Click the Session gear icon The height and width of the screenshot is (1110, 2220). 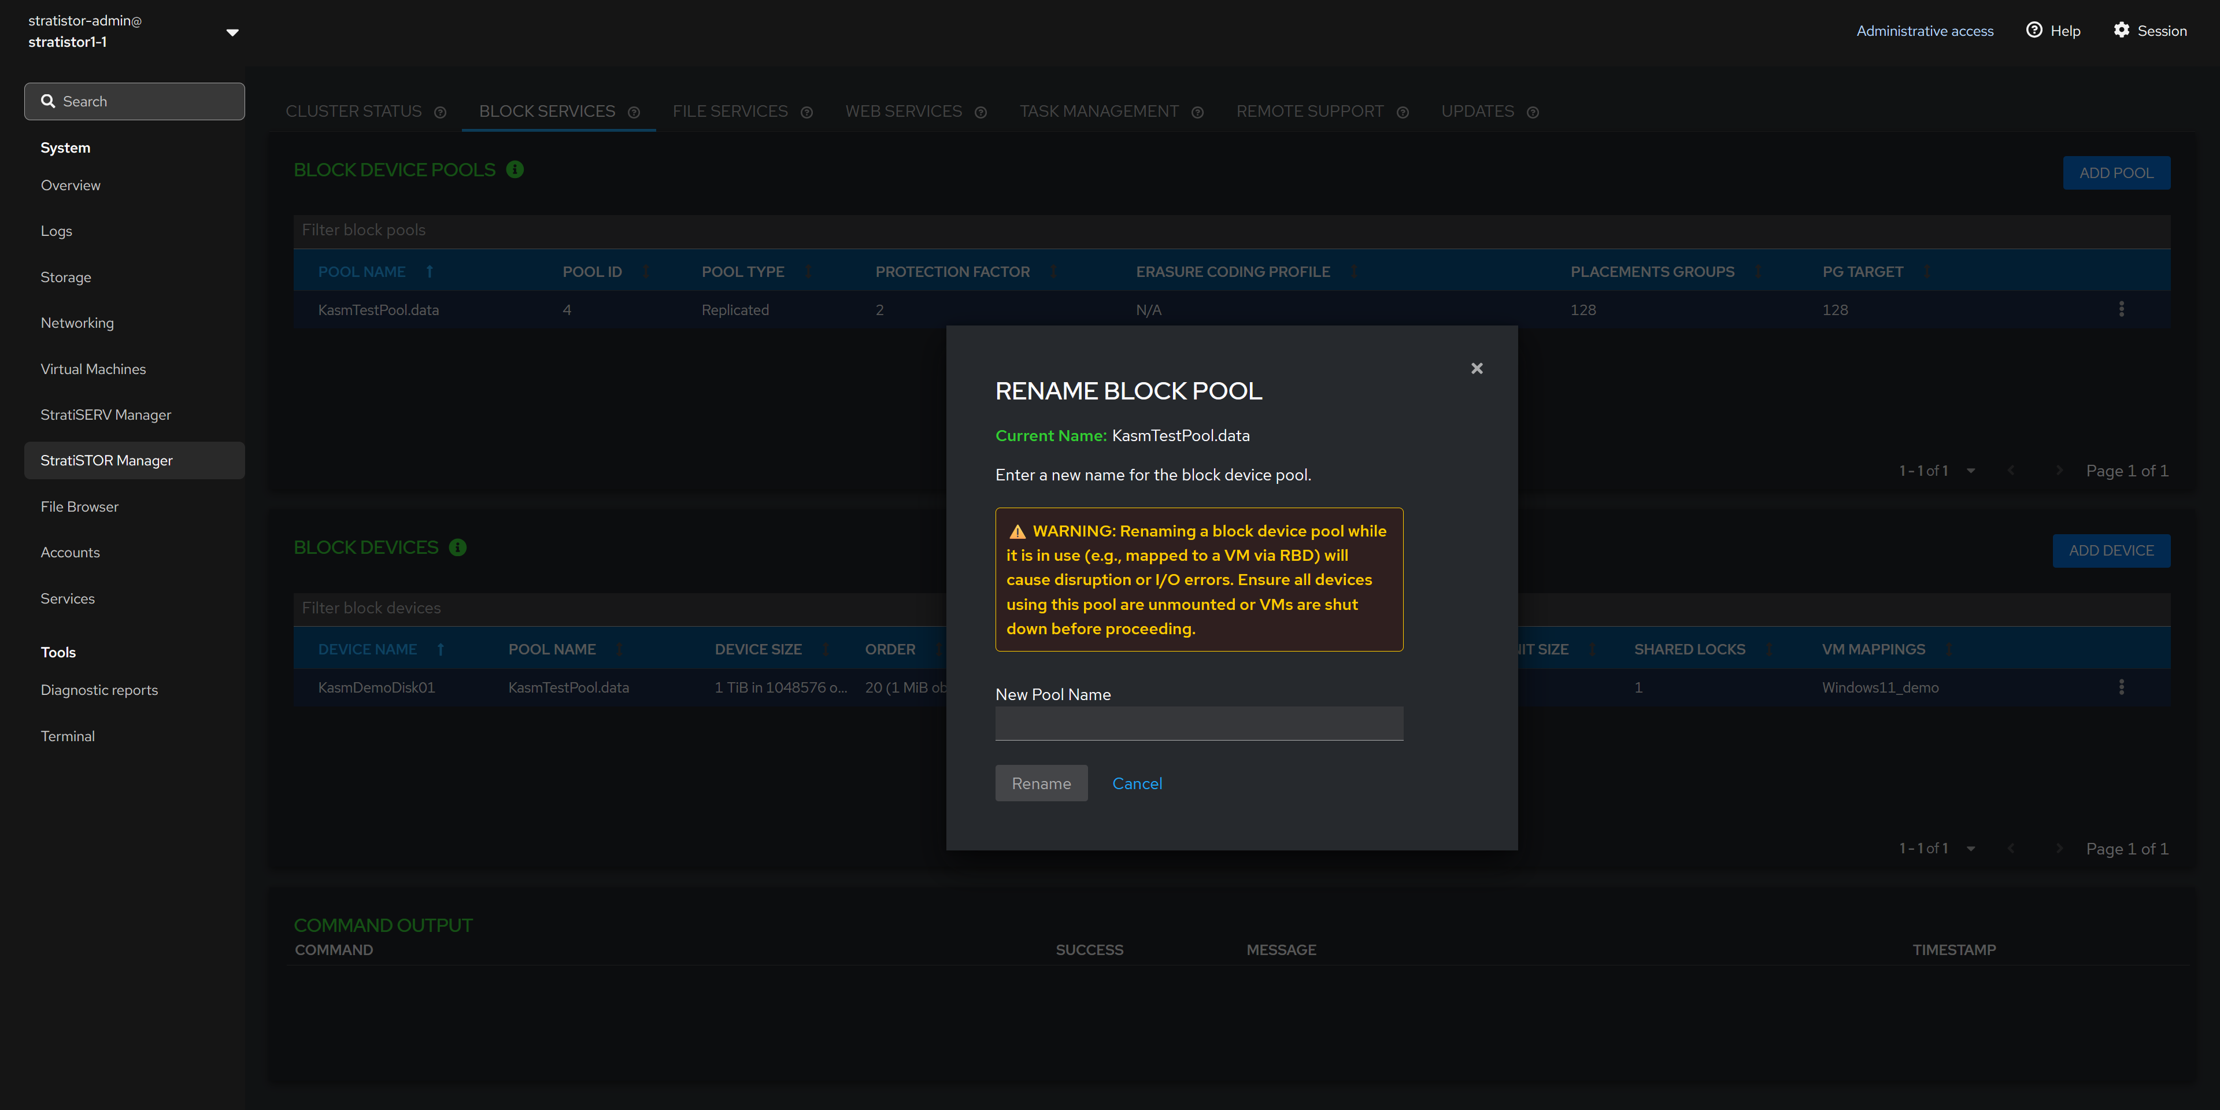tap(2121, 30)
